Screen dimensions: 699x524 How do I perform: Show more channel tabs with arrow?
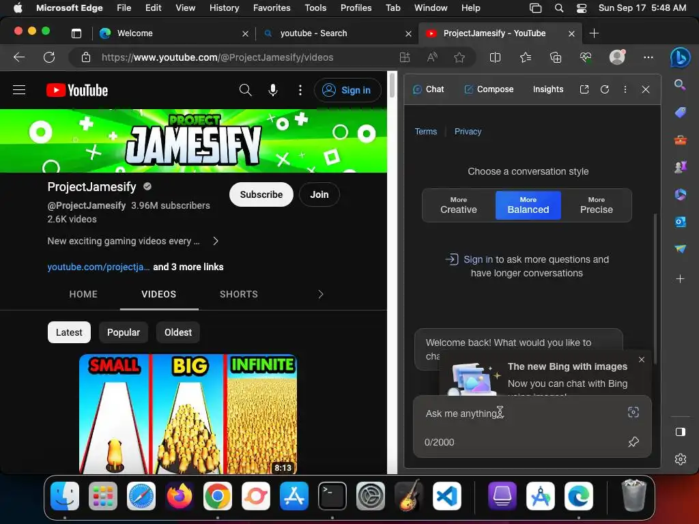click(x=321, y=294)
